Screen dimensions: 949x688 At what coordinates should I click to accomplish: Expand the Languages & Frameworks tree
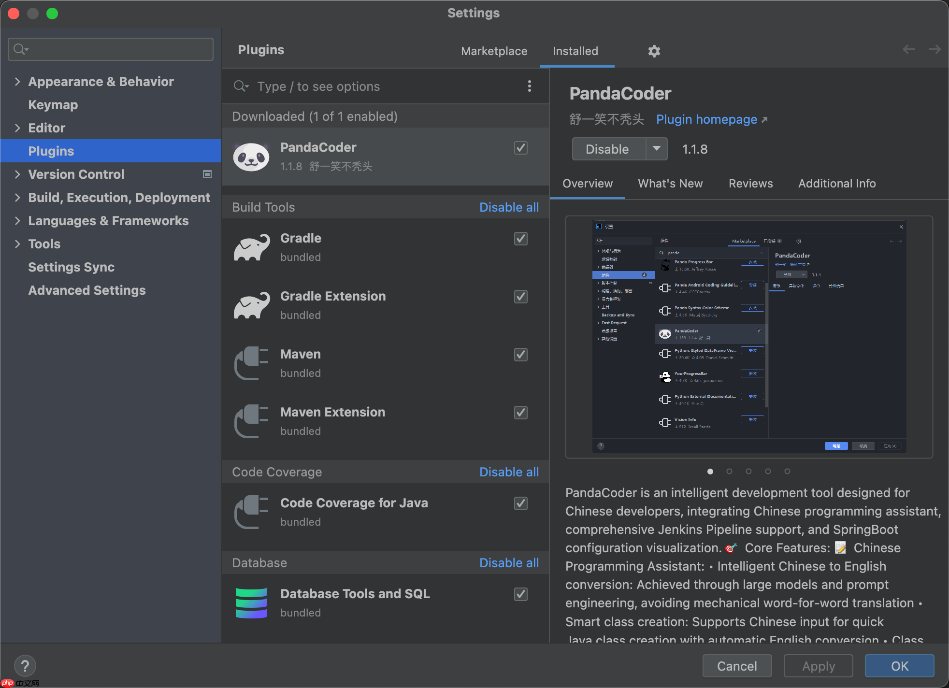pyautogui.click(x=18, y=221)
